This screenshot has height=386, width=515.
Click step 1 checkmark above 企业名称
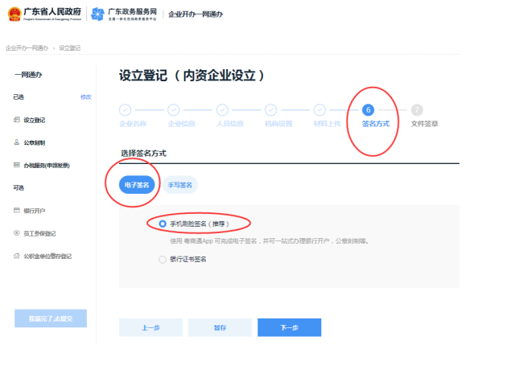tap(126, 110)
